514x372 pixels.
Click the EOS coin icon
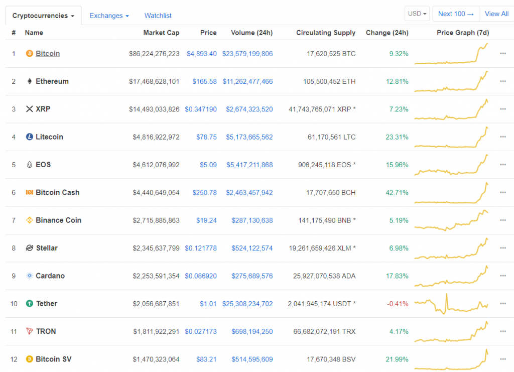pos(29,164)
